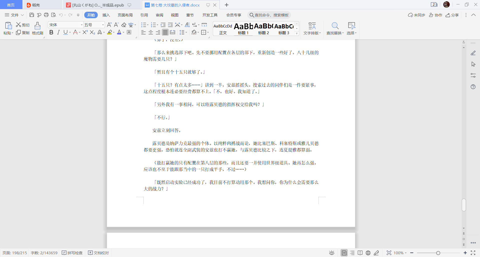Image resolution: width=480 pixels, height=257 pixels.
Task: Click the Save icon in quick toolbar
Action: [32, 15]
